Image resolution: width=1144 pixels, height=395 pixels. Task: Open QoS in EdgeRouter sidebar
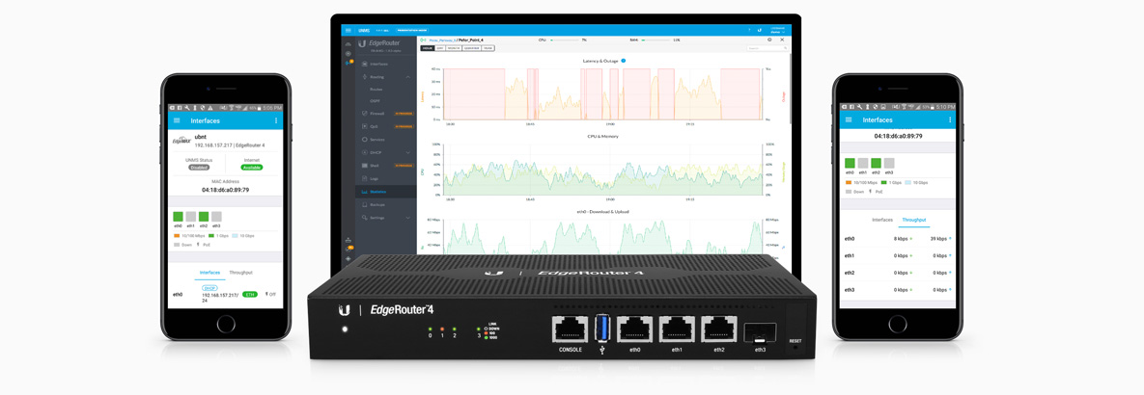click(386, 126)
